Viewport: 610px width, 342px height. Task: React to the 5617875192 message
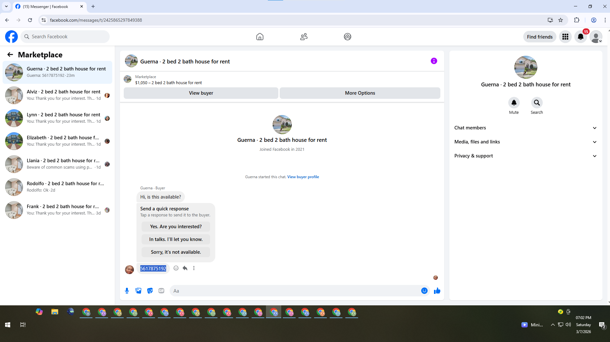(176, 268)
